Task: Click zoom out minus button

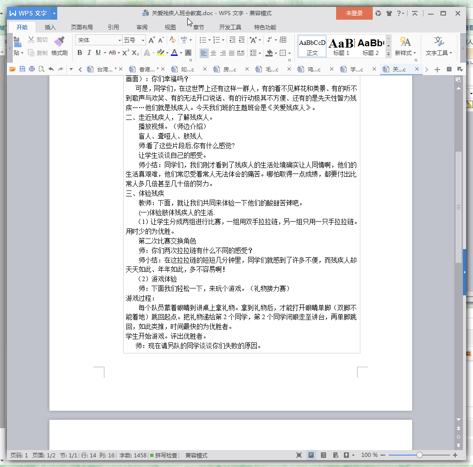Action: [383, 455]
